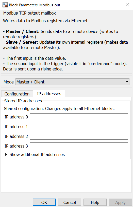The width and height of the screenshot is (133, 207).
Task: Click the IP address 3 input field
Action: tap(79, 146)
